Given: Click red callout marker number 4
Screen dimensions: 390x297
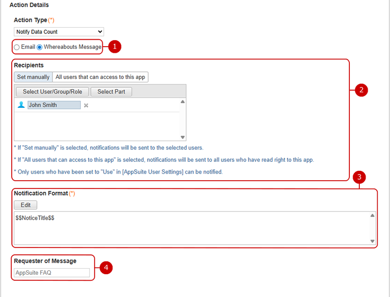Looking at the screenshot, I should point(106,268).
